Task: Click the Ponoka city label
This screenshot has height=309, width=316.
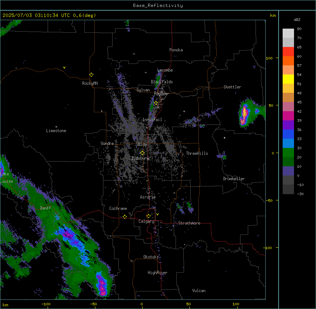Action: click(176, 50)
